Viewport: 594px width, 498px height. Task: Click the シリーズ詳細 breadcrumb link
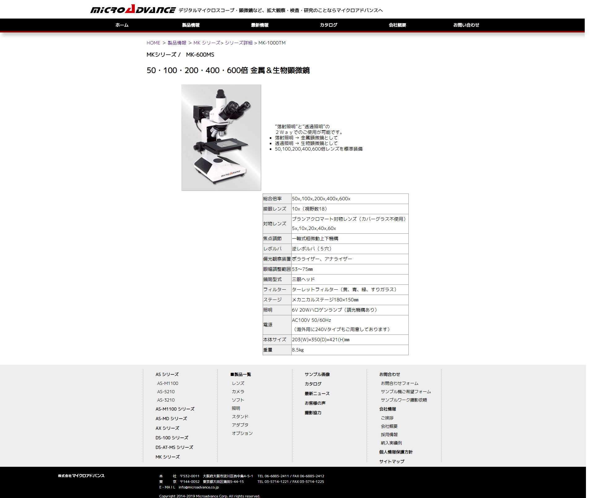pos(239,43)
